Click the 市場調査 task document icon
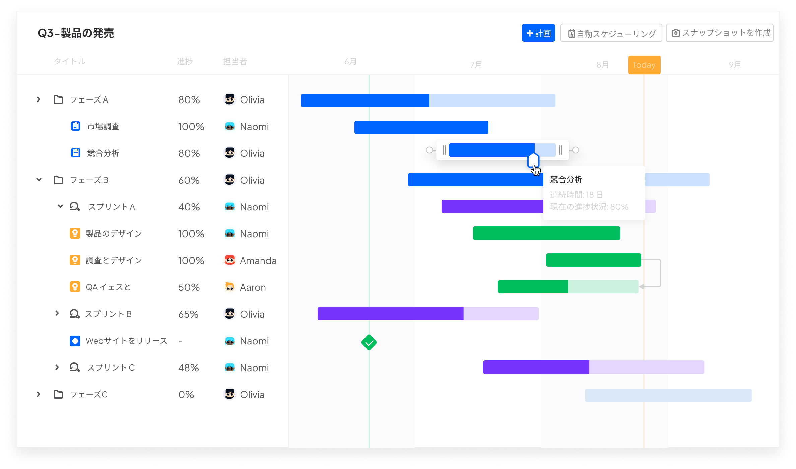Viewport: 796px width, 469px height. click(x=76, y=126)
